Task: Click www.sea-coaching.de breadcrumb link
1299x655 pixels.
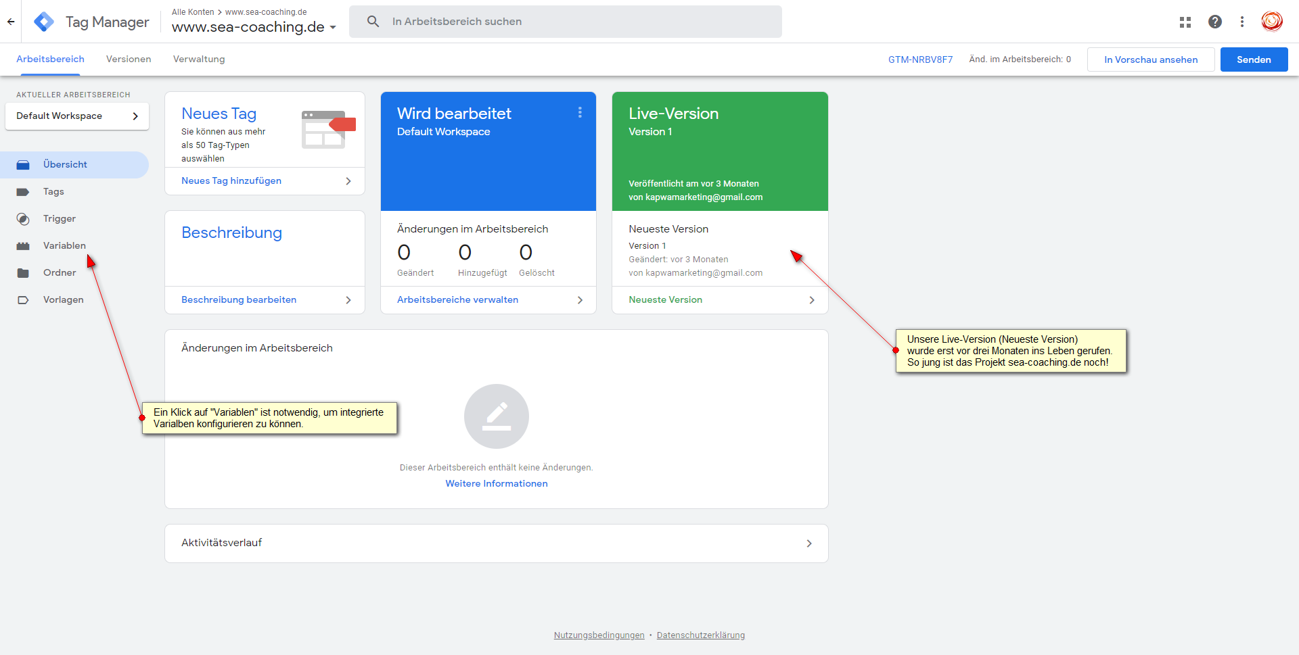Action: click(x=266, y=12)
